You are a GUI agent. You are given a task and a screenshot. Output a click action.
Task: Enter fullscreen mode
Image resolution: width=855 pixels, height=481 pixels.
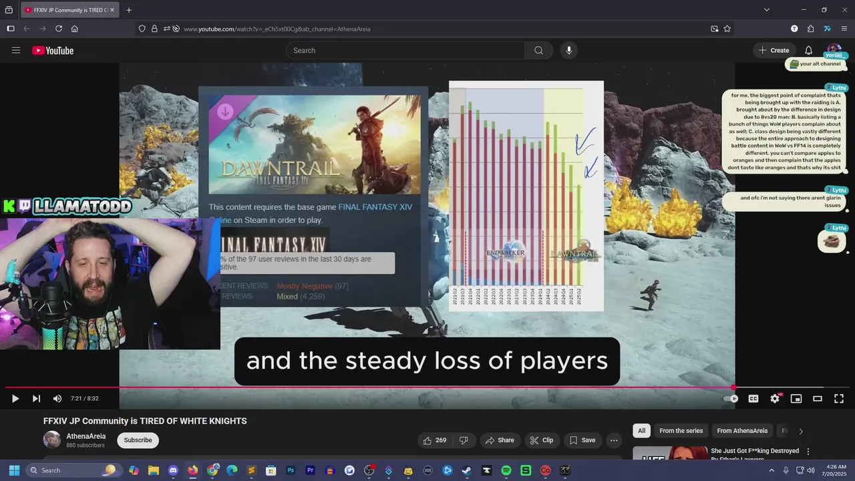coord(839,399)
